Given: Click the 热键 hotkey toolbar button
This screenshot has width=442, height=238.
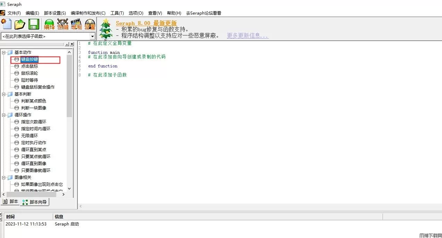Looking at the screenshot, I should 63,24.
